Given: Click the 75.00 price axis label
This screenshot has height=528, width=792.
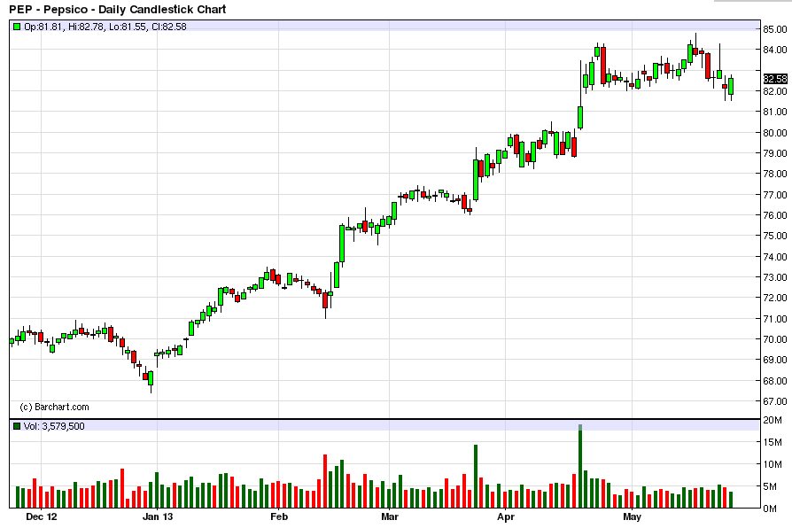Looking at the screenshot, I should pos(775,236).
